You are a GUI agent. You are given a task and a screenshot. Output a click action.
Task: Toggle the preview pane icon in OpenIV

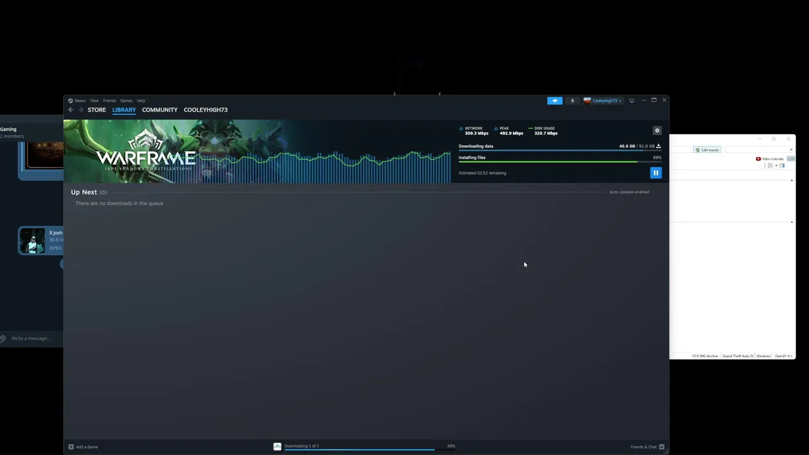pos(782,166)
